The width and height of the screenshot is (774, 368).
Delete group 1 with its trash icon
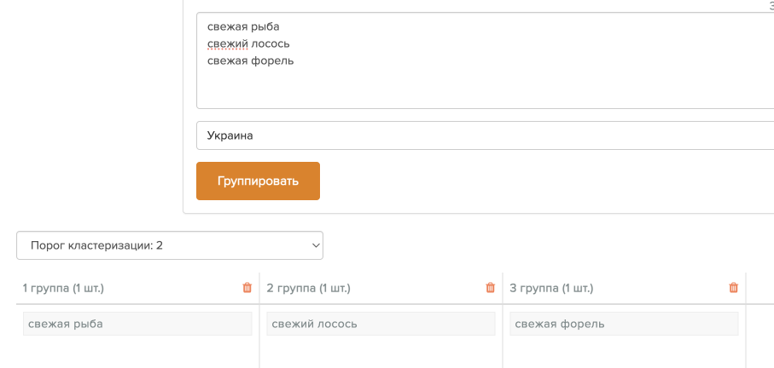pos(247,288)
